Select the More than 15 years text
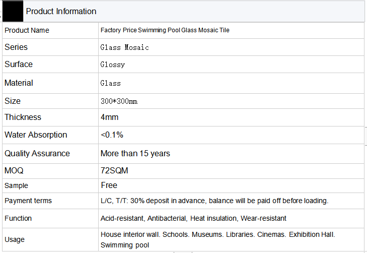The height and width of the screenshot is (253, 367). click(x=135, y=153)
